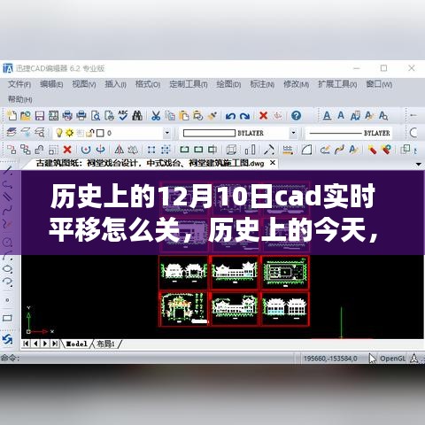This screenshot has height=425, width=425.
Task: Click the mirror triangle tool icon
Action: point(120,150)
